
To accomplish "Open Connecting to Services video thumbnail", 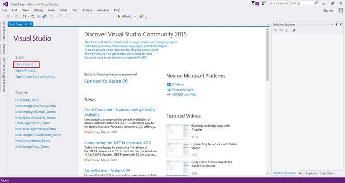I will (x=177, y=150).
